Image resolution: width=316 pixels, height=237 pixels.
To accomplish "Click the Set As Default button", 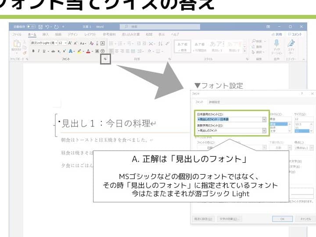I will (204, 219).
